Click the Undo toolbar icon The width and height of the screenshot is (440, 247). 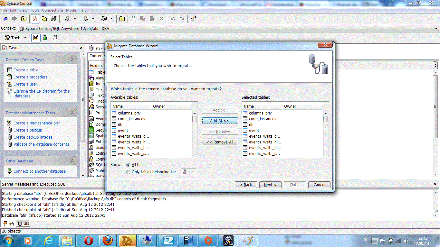click(x=173, y=19)
